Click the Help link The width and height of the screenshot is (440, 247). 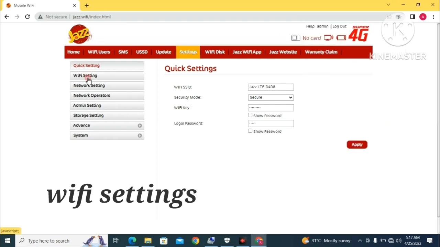tap(310, 26)
